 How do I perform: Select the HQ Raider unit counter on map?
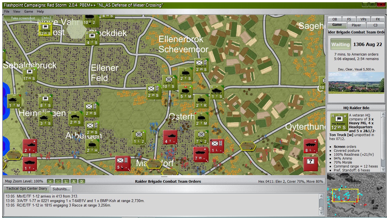point(45,29)
